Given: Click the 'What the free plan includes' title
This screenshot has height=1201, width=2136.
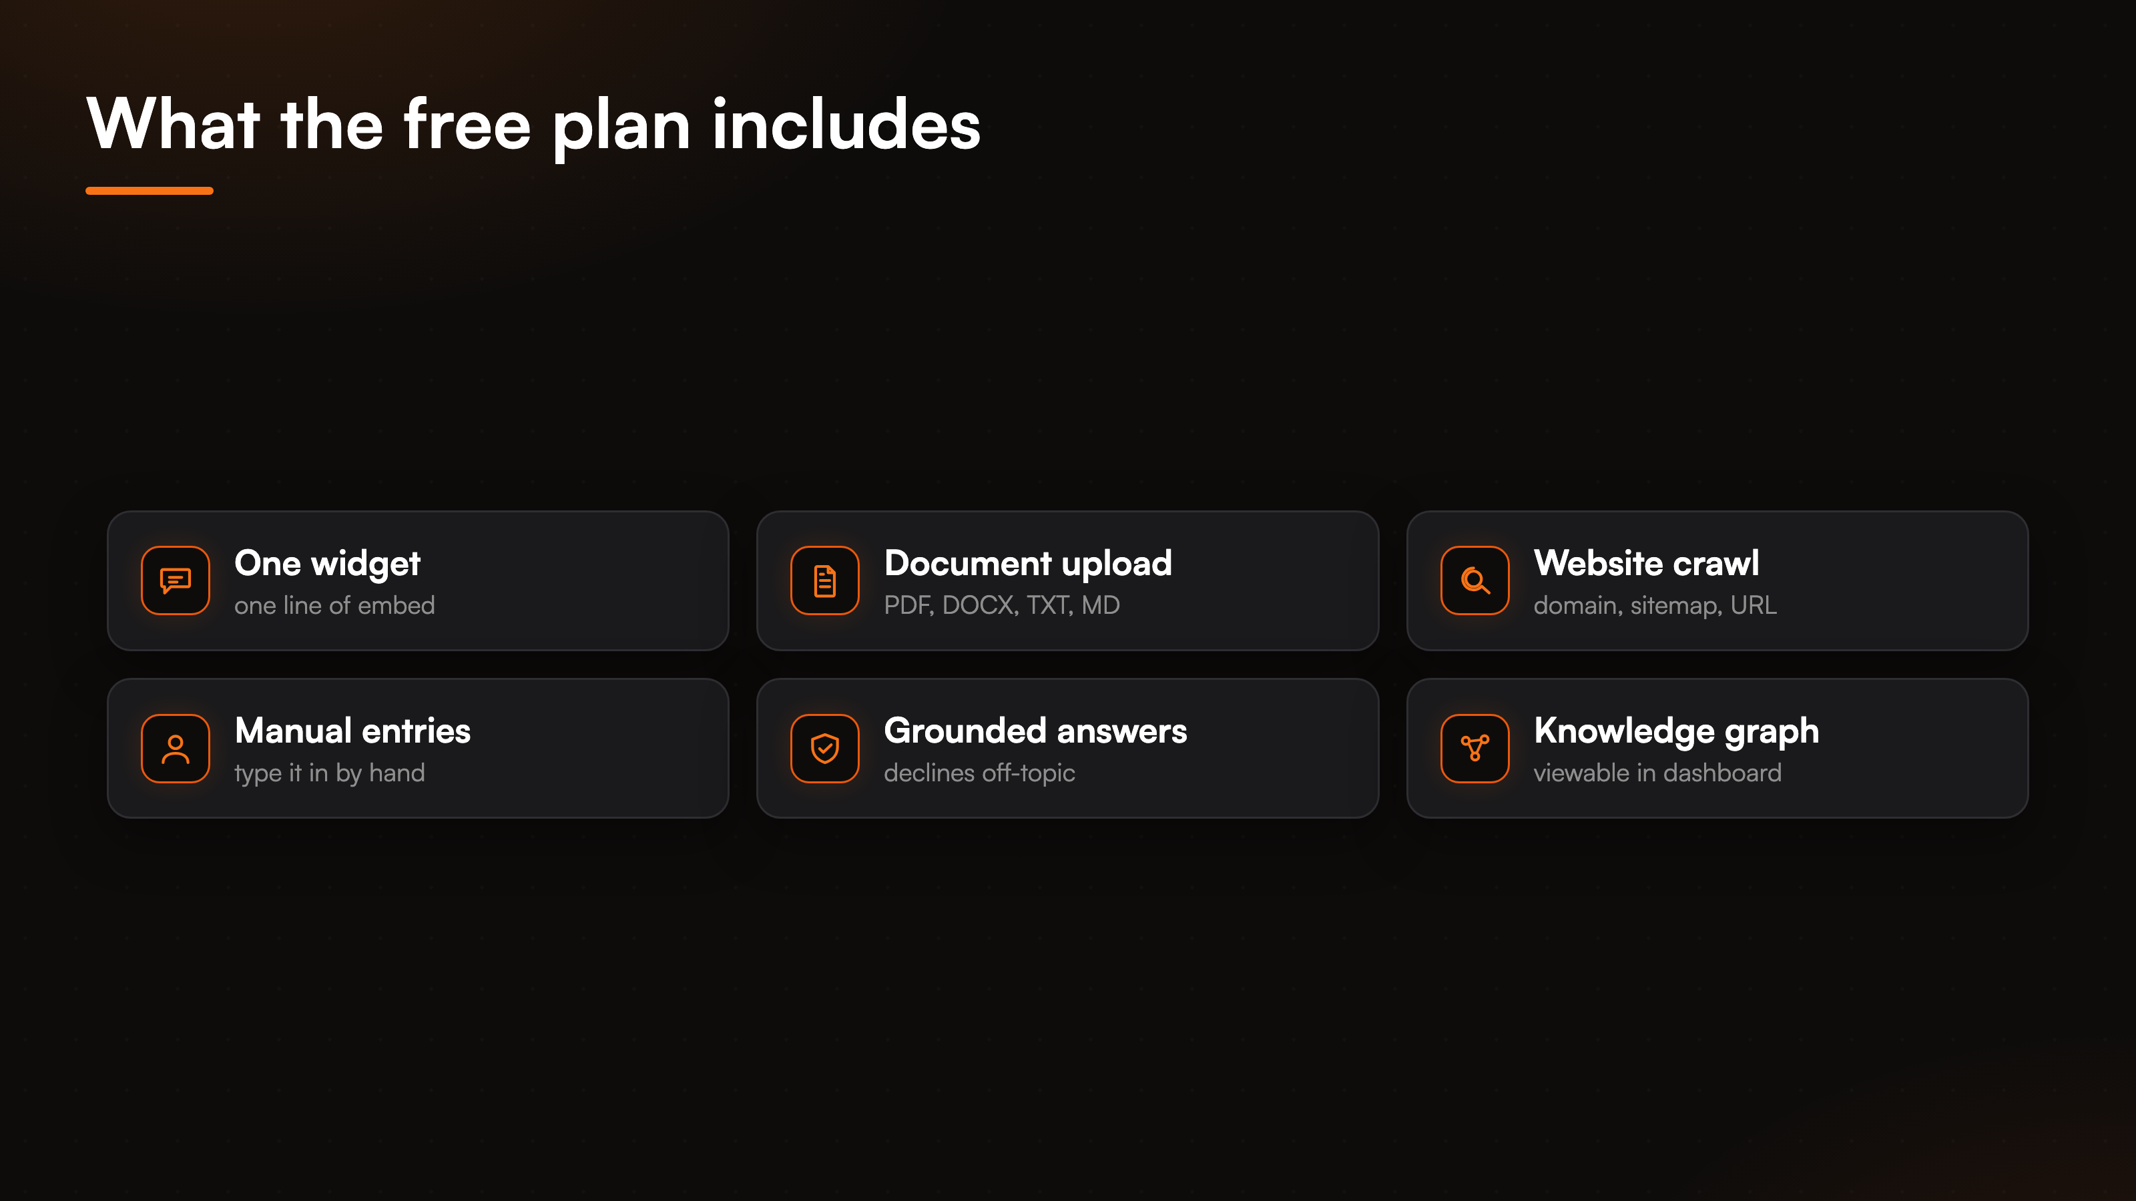Looking at the screenshot, I should pyautogui.click(x=533, y=125).
